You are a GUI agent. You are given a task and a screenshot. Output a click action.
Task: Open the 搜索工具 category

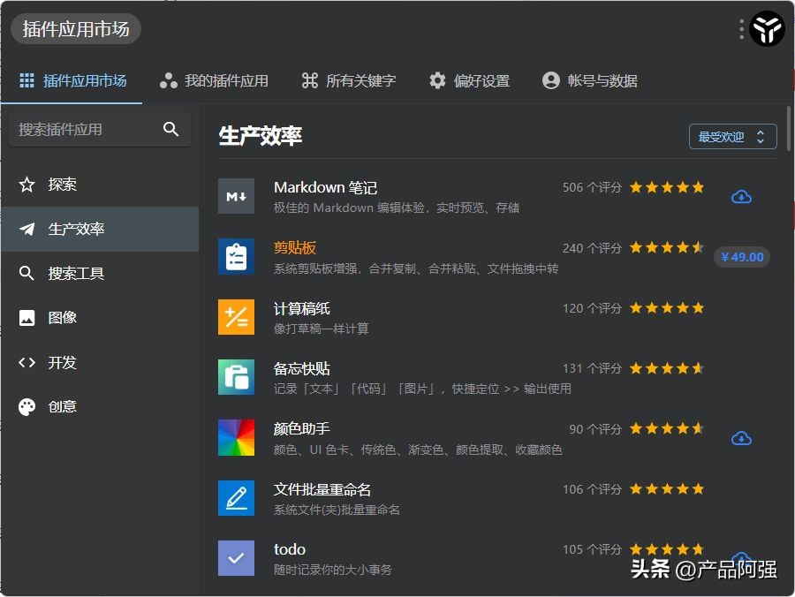[x=60, y=273]
